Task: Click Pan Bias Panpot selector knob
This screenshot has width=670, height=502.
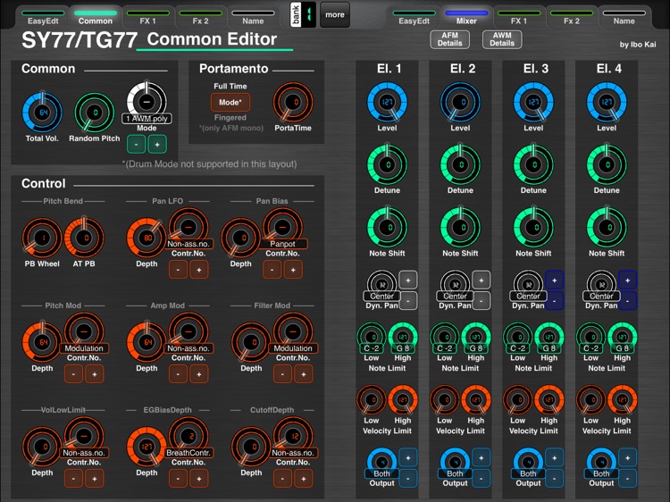Action: point(282,228)
